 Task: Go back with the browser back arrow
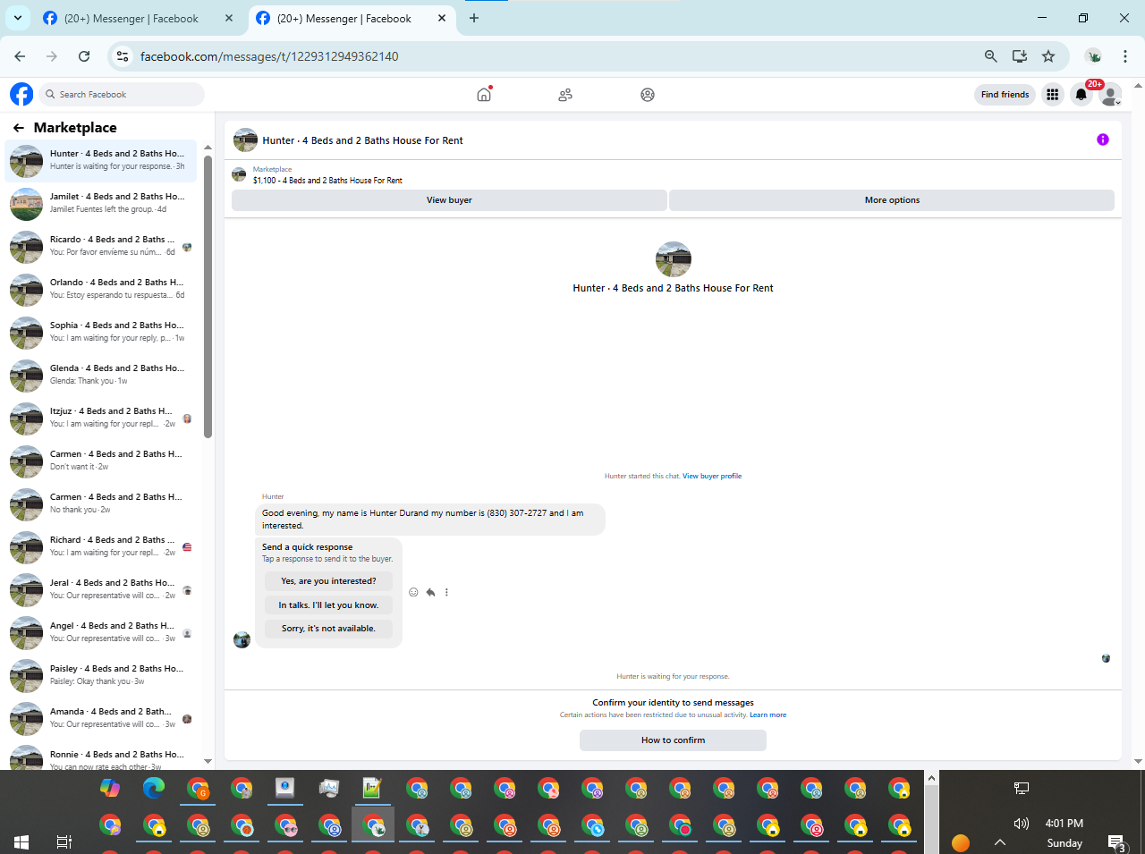pos(20,56)
